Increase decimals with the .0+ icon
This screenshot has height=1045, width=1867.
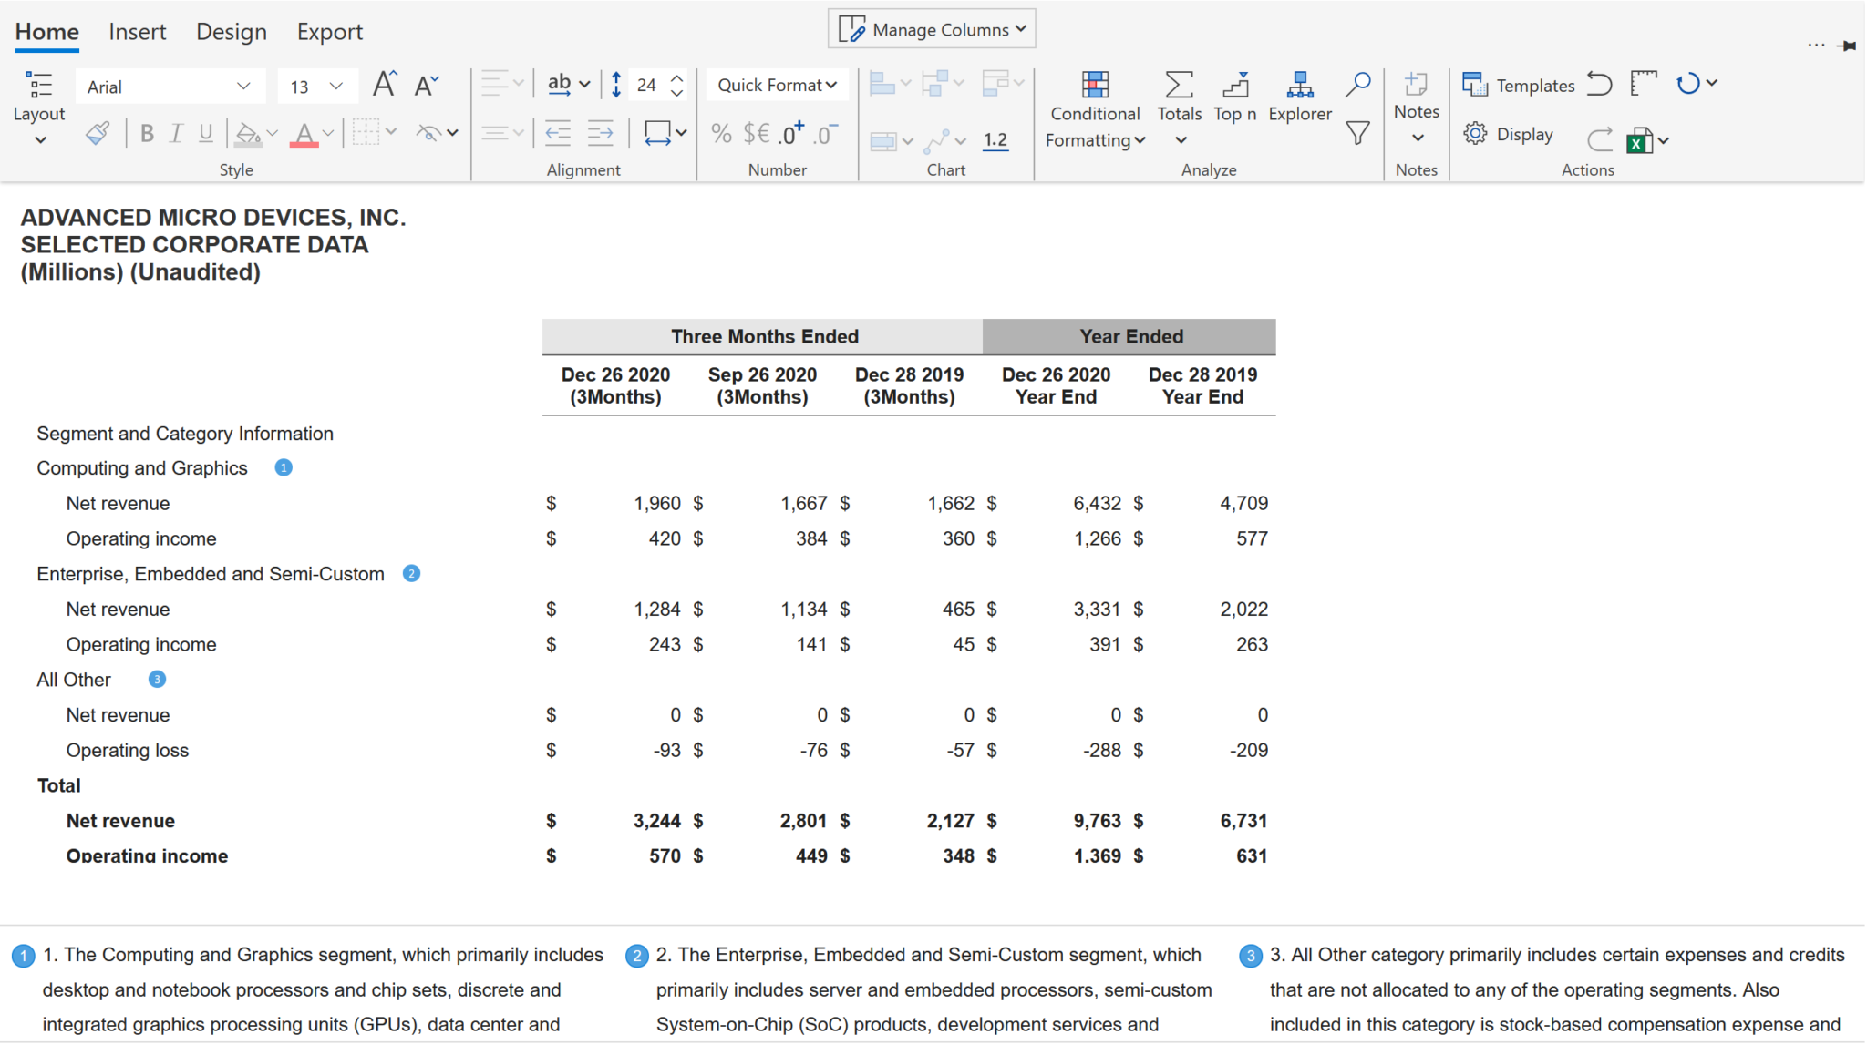784,133
